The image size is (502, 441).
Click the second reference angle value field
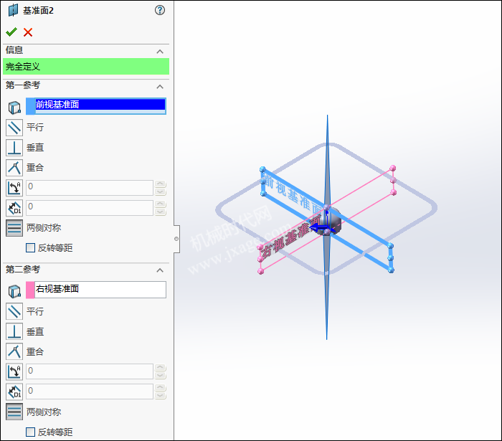pyautogui.click(x=90, y=372)
